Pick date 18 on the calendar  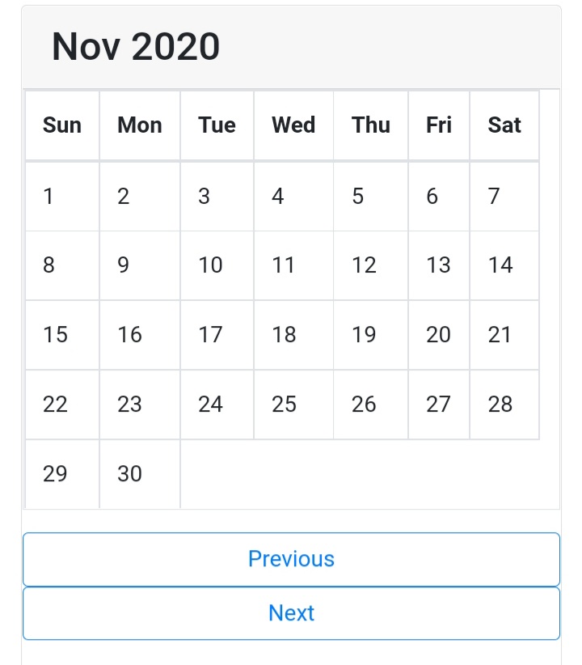(x=284, y=335)
